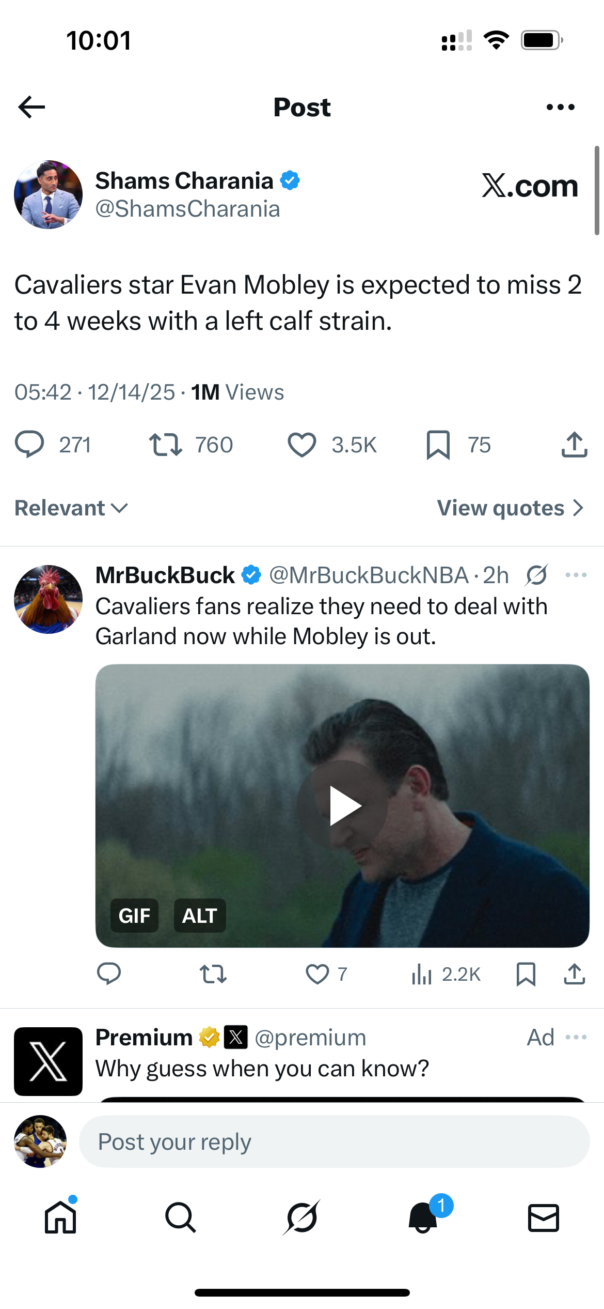Show ALT text for the GIF

coord(200,916)
